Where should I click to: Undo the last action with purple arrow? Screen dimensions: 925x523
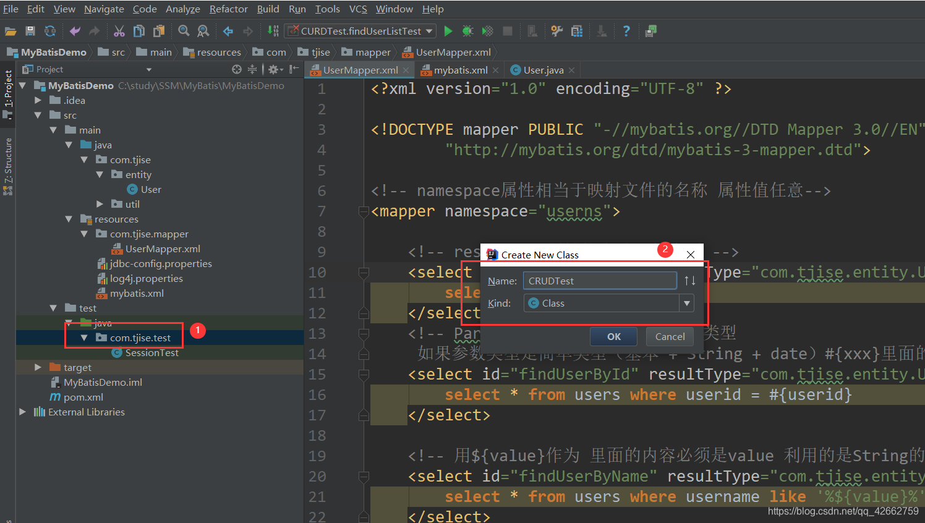click(x=75, y=31)
